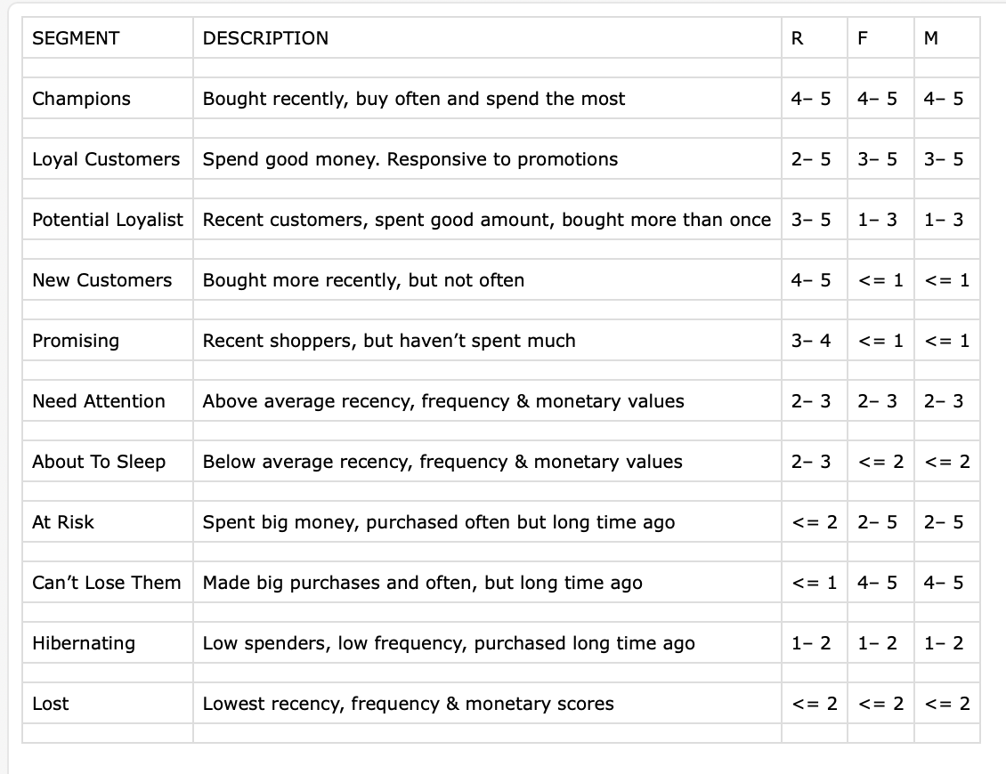Click the DESCRIPTION column header
Image resolution: width=1006 pixels, height=774 pixels.
coord(265,38)
